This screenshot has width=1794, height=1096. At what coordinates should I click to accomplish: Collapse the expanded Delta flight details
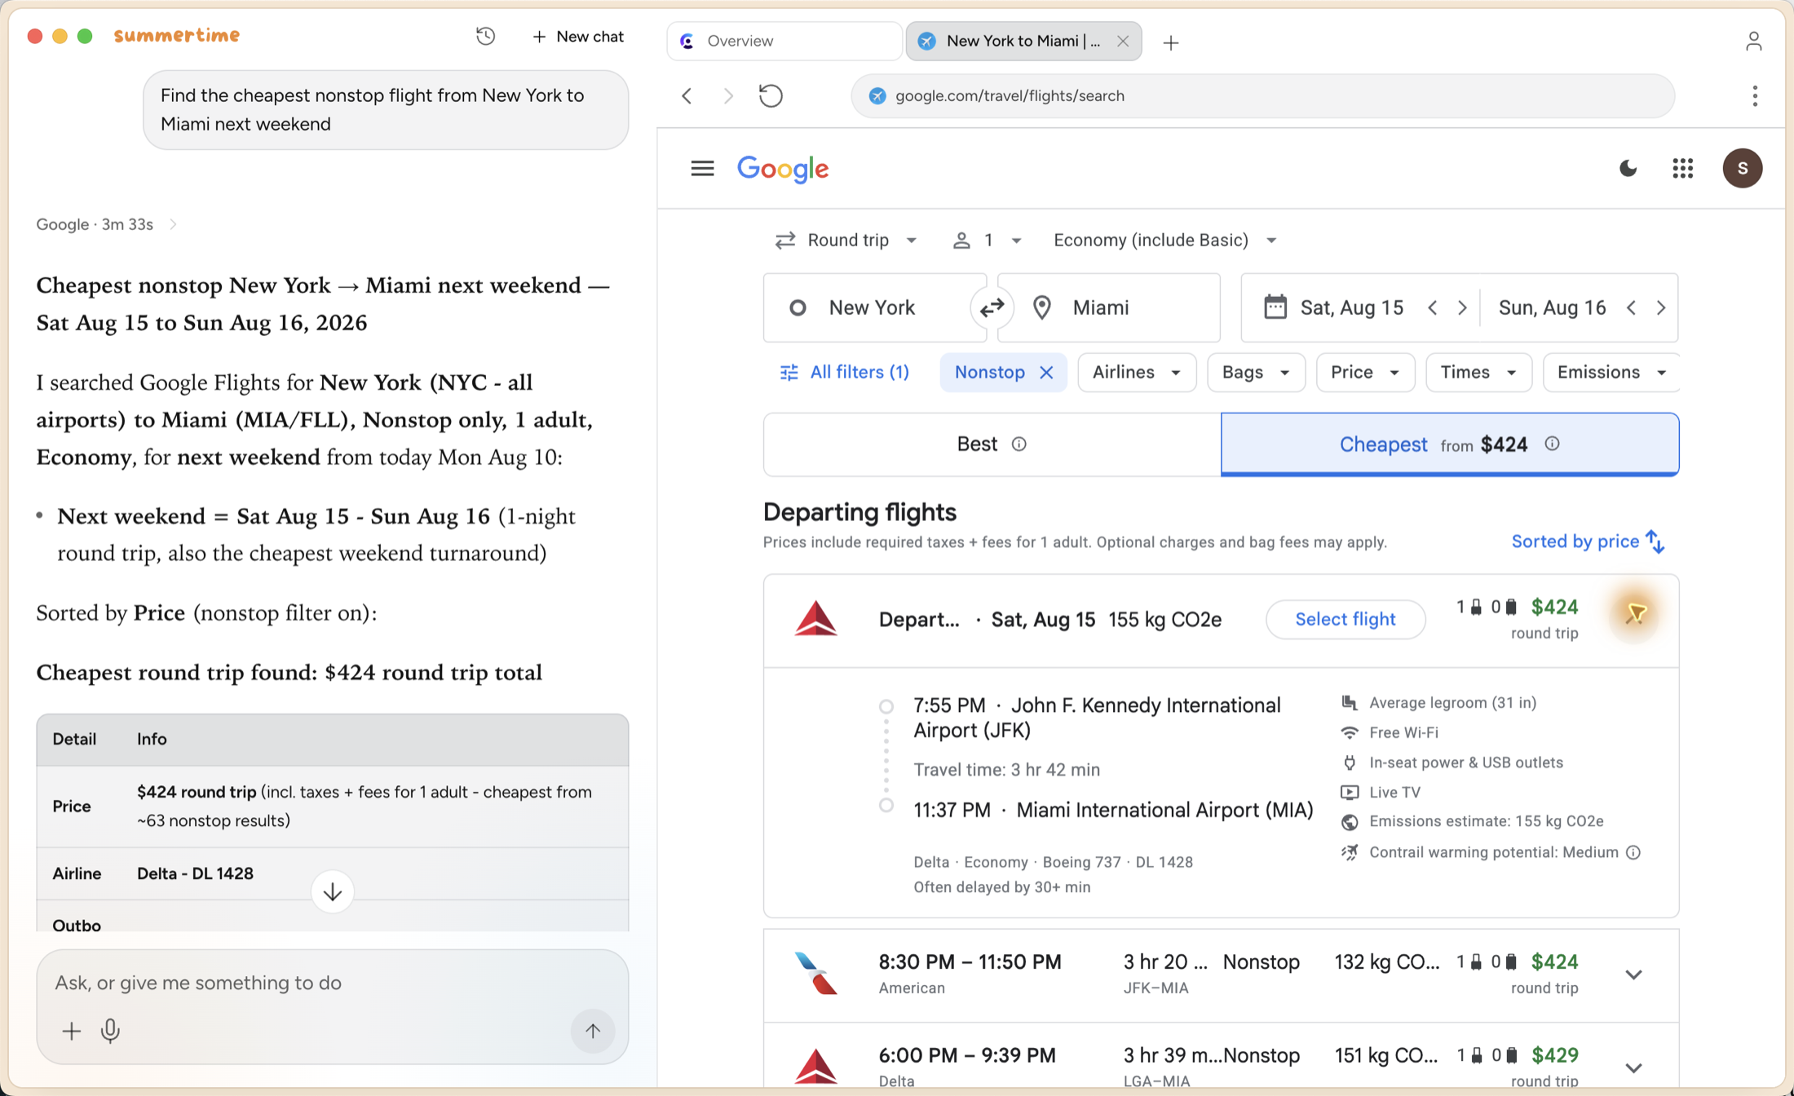(1635, 613)
